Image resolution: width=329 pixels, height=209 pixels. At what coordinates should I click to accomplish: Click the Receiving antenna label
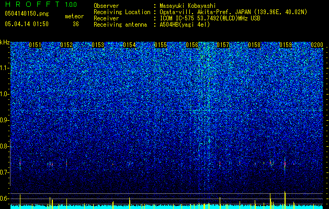(x=120, y=25)
